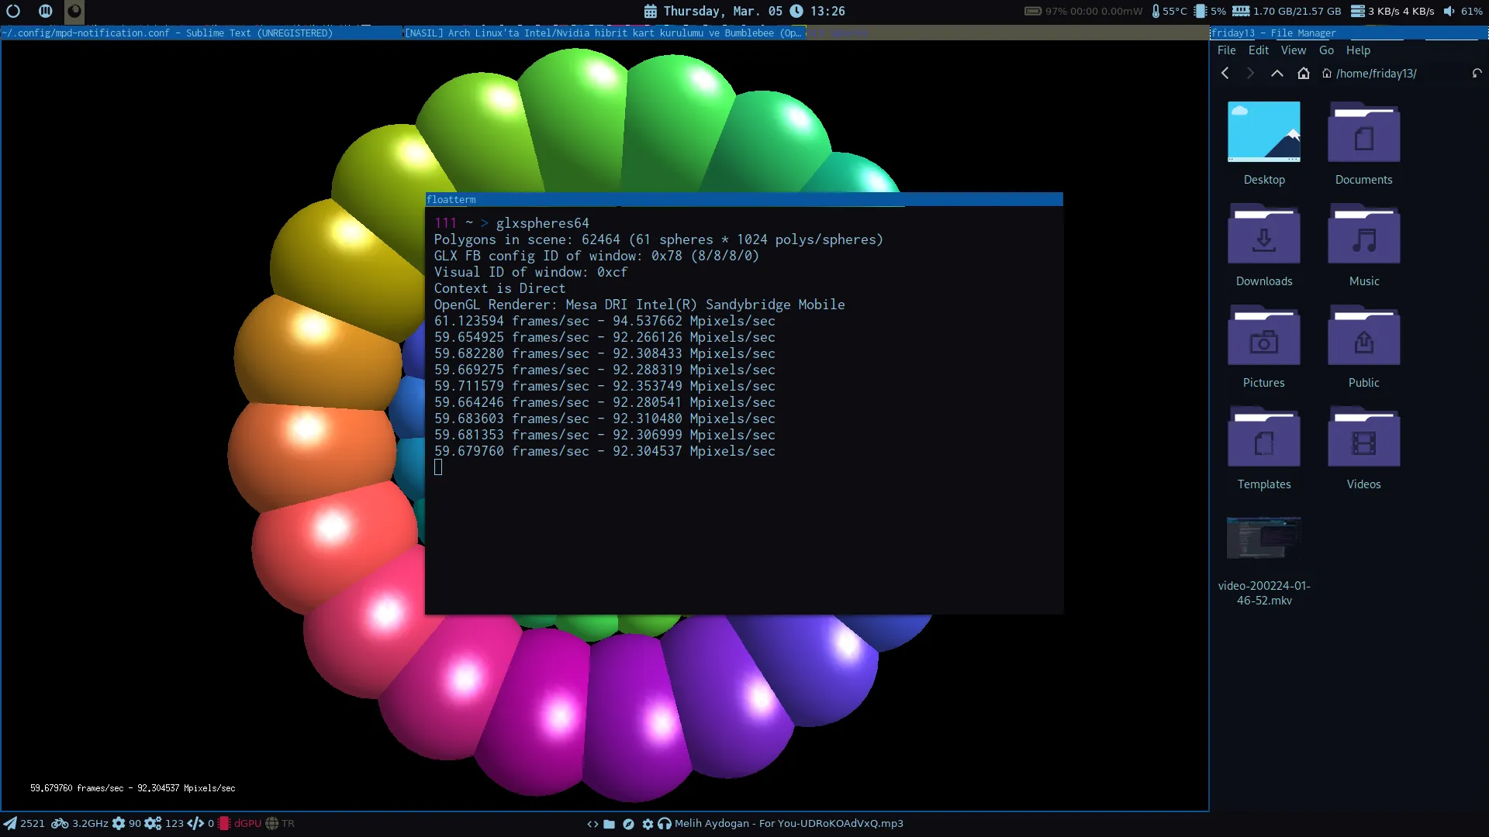Click the frames/sec overlay text in glxspheres window

tap(133, 788)
